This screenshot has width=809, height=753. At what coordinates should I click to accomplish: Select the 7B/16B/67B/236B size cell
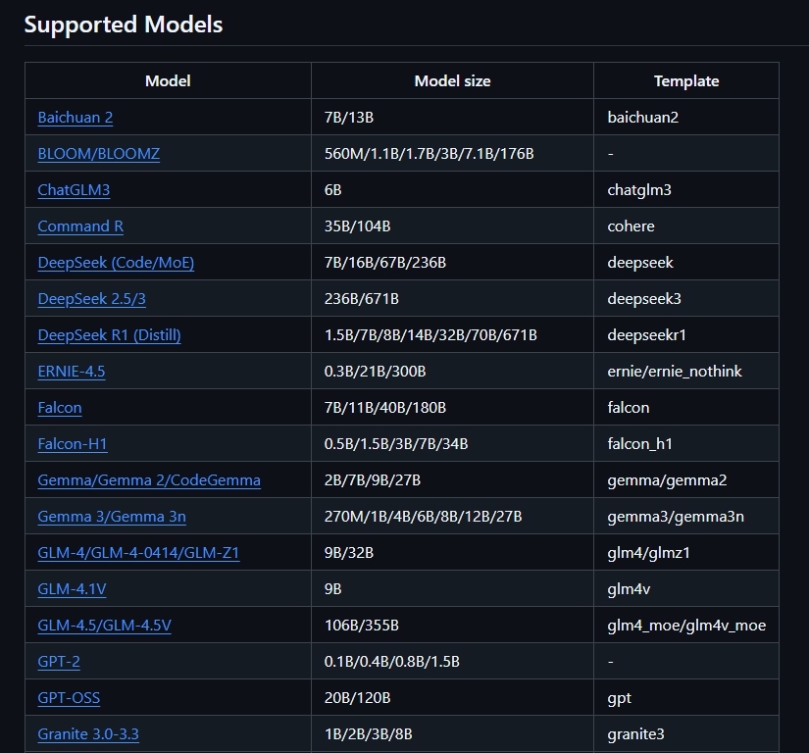pos(452,262)
